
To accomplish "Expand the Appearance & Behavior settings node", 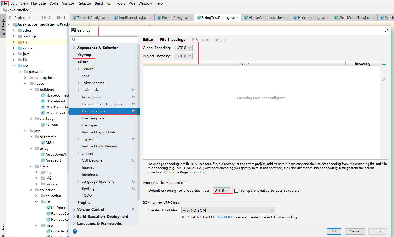I will (x=74, y=48).
